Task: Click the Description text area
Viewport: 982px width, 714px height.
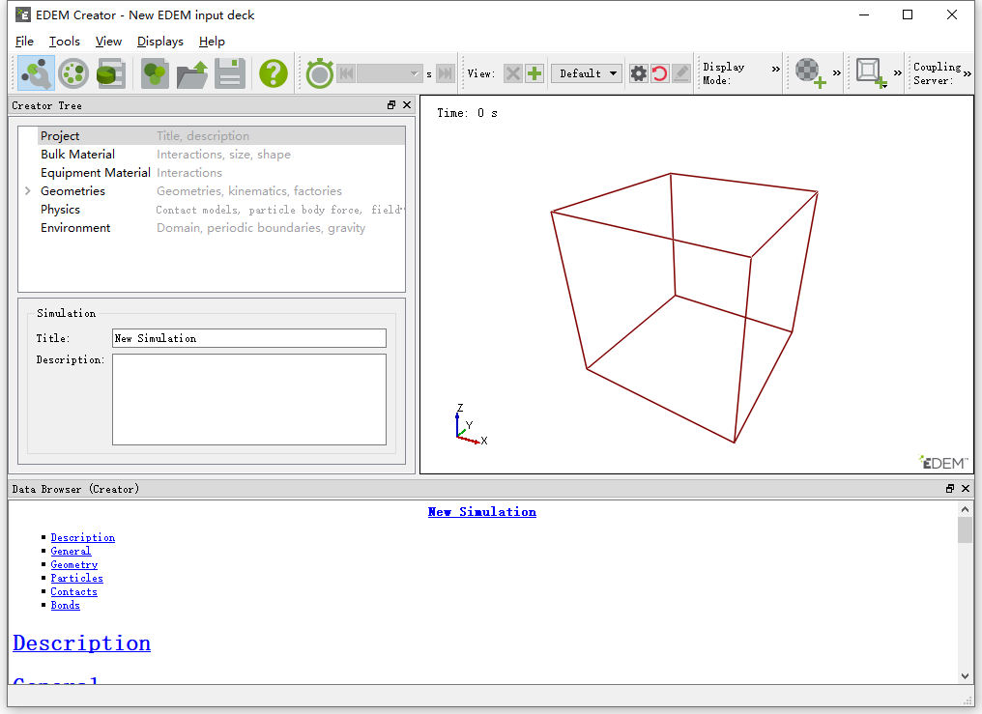Action: click(x=249, y=399)
